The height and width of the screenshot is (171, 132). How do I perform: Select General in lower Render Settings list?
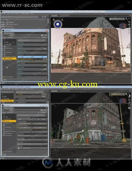(x=9, y=121)
